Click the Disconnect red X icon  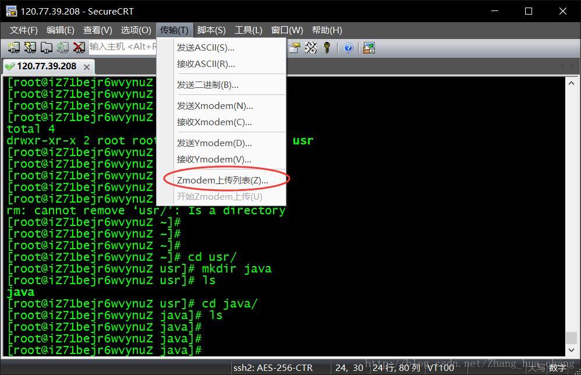click(x=79, y=47)
